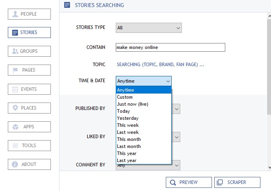Click the Contain text field
The height and width of the screenshot is (191, 271).
point(170,47)
